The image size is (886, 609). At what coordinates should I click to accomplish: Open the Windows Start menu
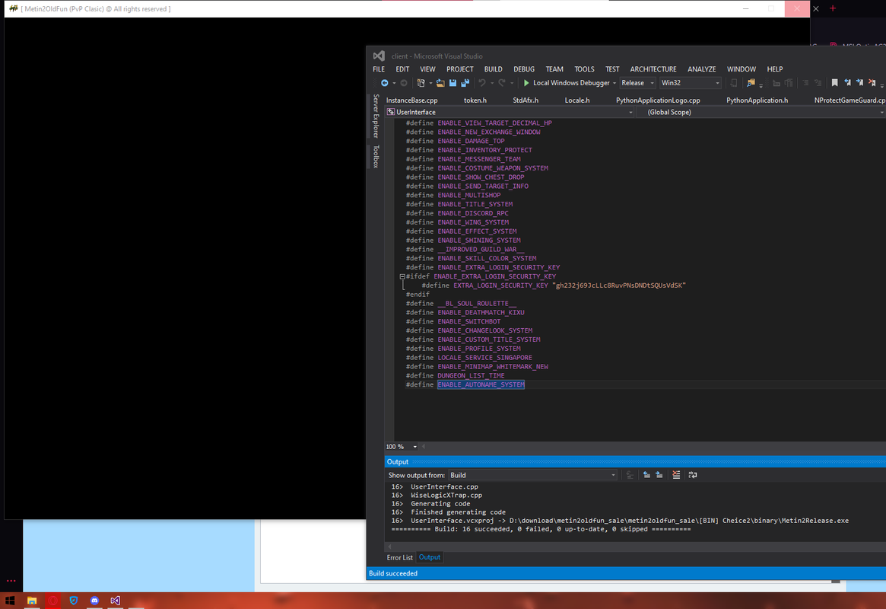(x=10, y=601)
